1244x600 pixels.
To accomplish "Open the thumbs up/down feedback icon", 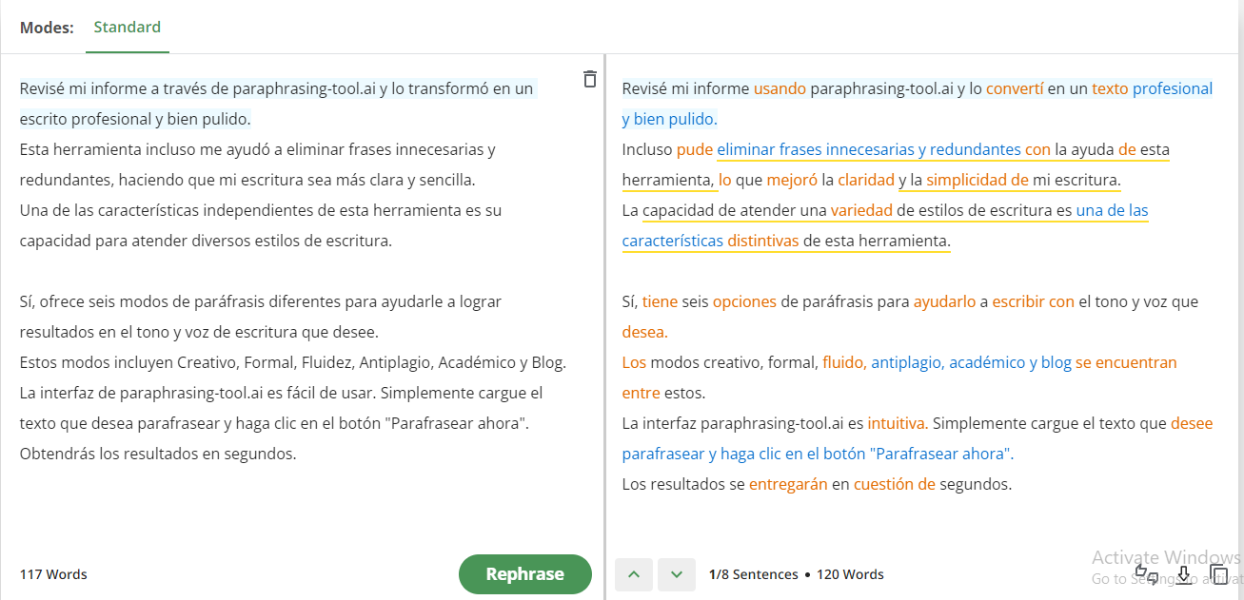I will coord(1147,573).
